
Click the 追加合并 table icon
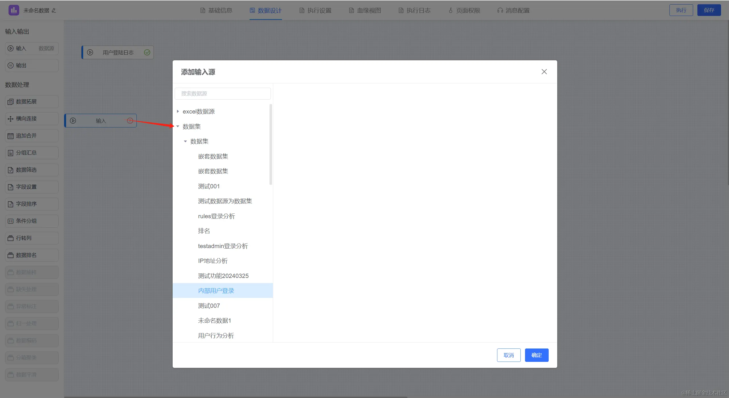(11, 136)
